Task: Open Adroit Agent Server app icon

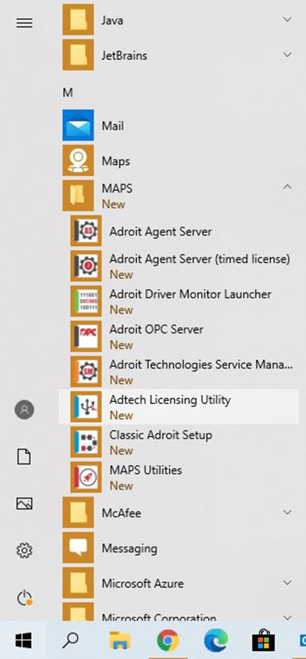Action: click(86, 231)
